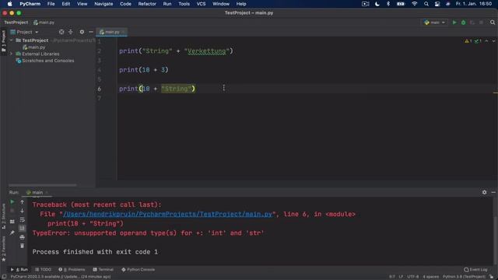
Task: Click the 6:7 cursor position indicator in status bar
Action: 392,277
